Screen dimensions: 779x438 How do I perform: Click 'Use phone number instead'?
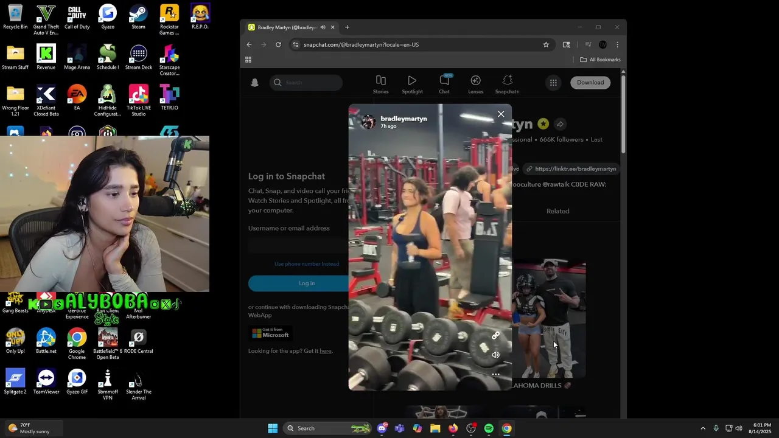307,264
